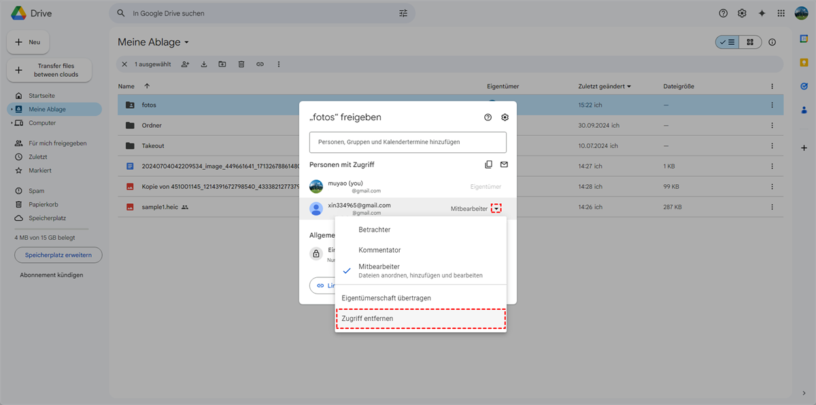
Task: Open share dialog settings gear
Action: point(505,118)
